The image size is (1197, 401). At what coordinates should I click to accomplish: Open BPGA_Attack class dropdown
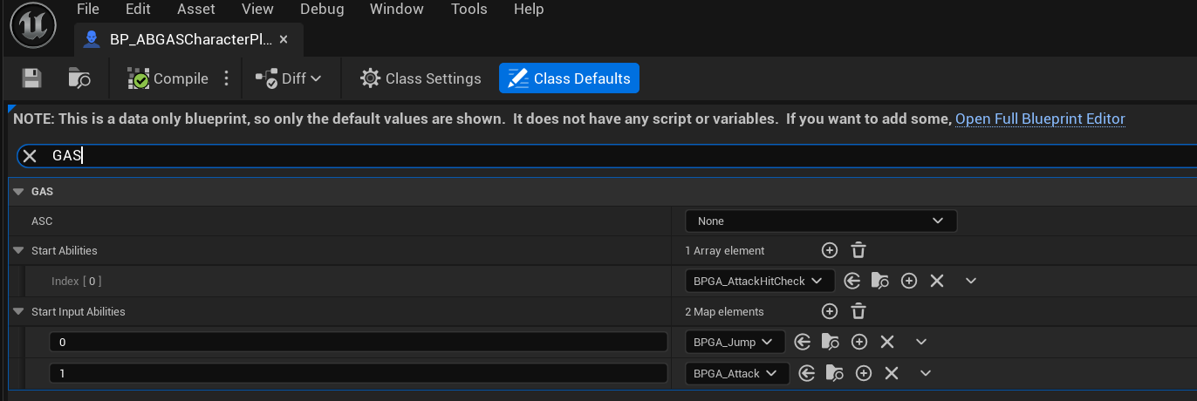click(x=737, y=373)
